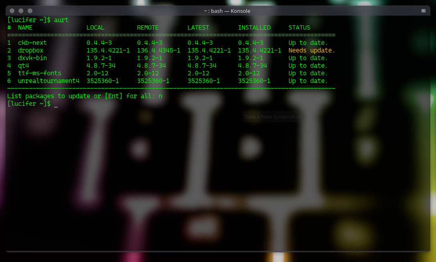The height and width of the screenshot is (262, 436).
Task: Click unrealtournament4's REMOTE version '3525360-1'
Action: point(153,81)
